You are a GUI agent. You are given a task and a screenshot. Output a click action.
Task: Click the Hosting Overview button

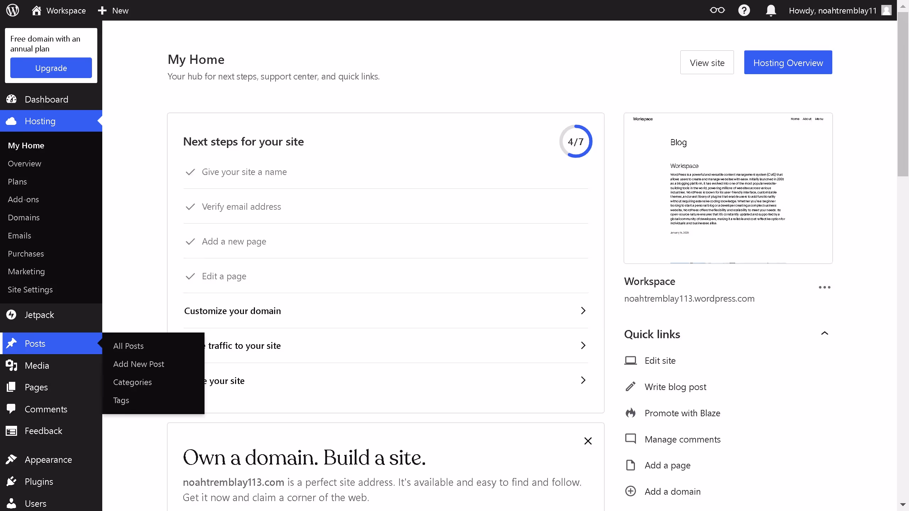788,62
